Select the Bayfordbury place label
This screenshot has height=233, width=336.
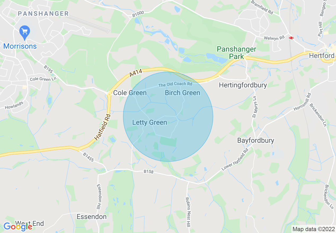[x=256, y=140]
